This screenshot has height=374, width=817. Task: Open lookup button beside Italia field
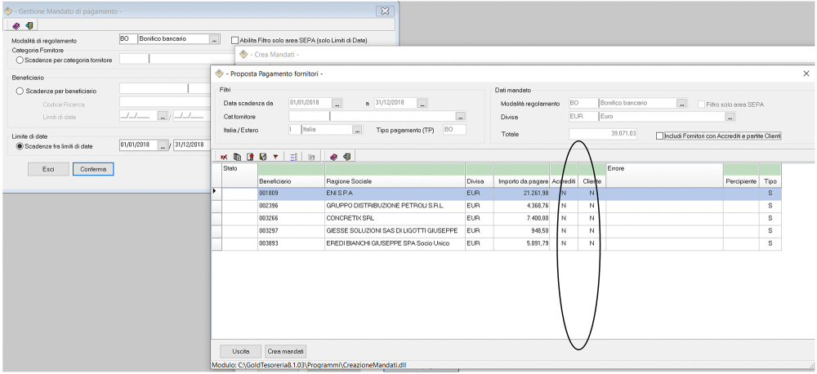pyautogui.click(x=357, y=129)
